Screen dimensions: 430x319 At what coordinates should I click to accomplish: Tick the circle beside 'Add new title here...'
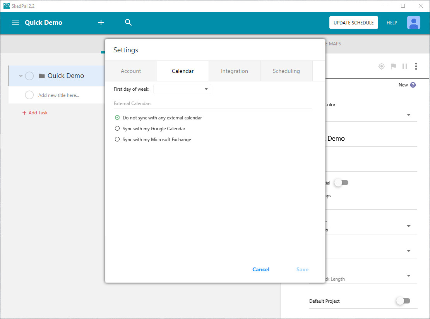29,95
